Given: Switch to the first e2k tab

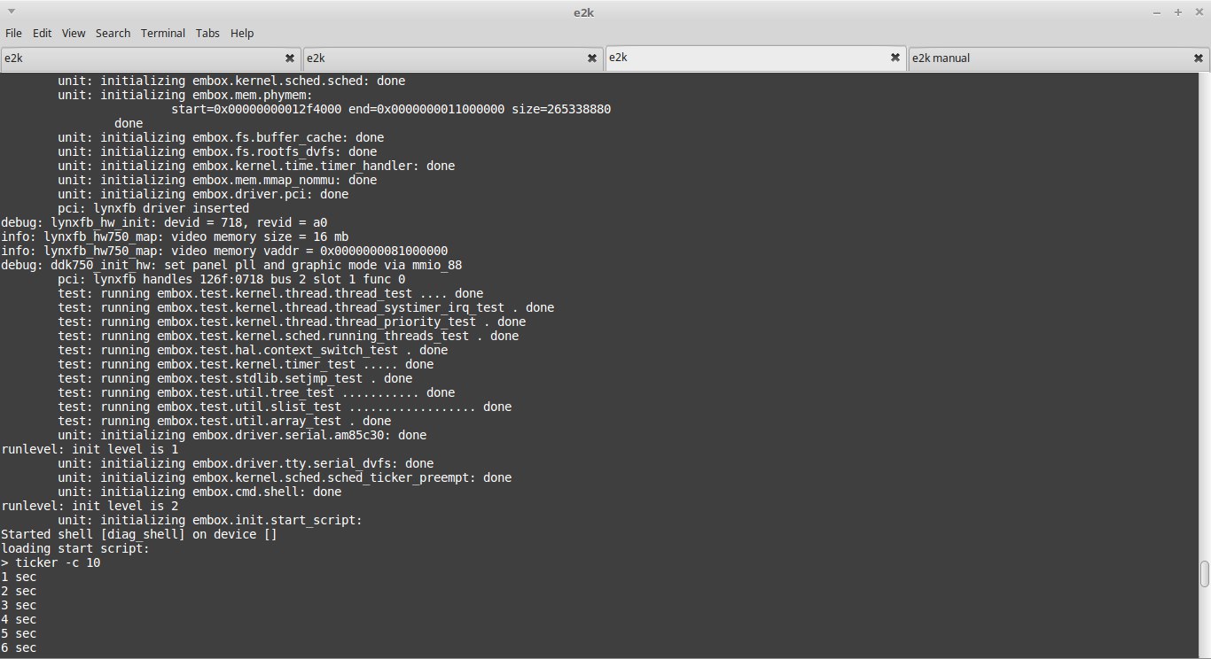Looking at the screenshot, I should point(151,58).
